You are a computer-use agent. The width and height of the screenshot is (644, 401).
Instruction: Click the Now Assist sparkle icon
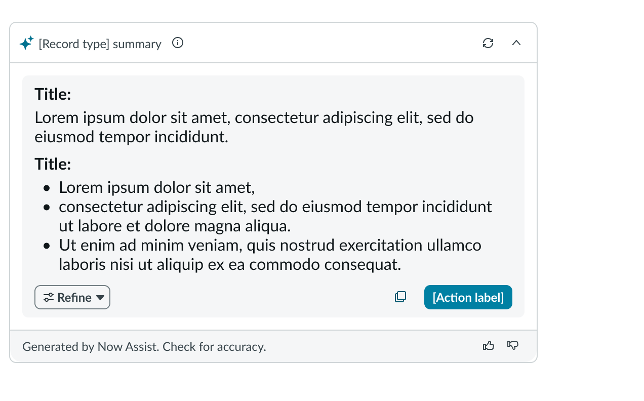coord(26,43)
